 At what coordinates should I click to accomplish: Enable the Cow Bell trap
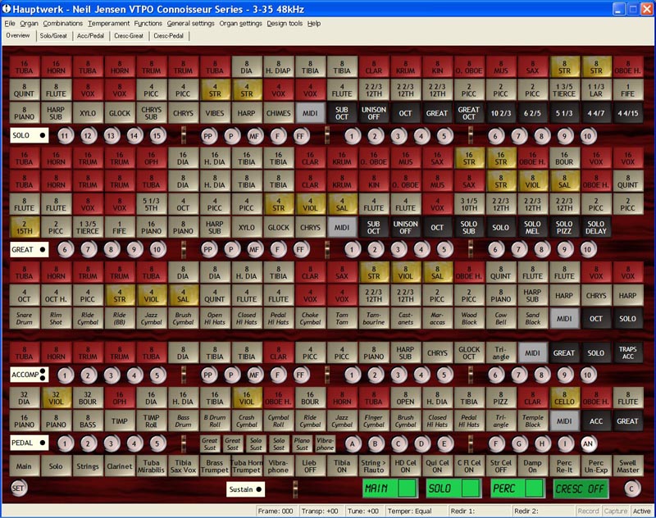(500, 318)
